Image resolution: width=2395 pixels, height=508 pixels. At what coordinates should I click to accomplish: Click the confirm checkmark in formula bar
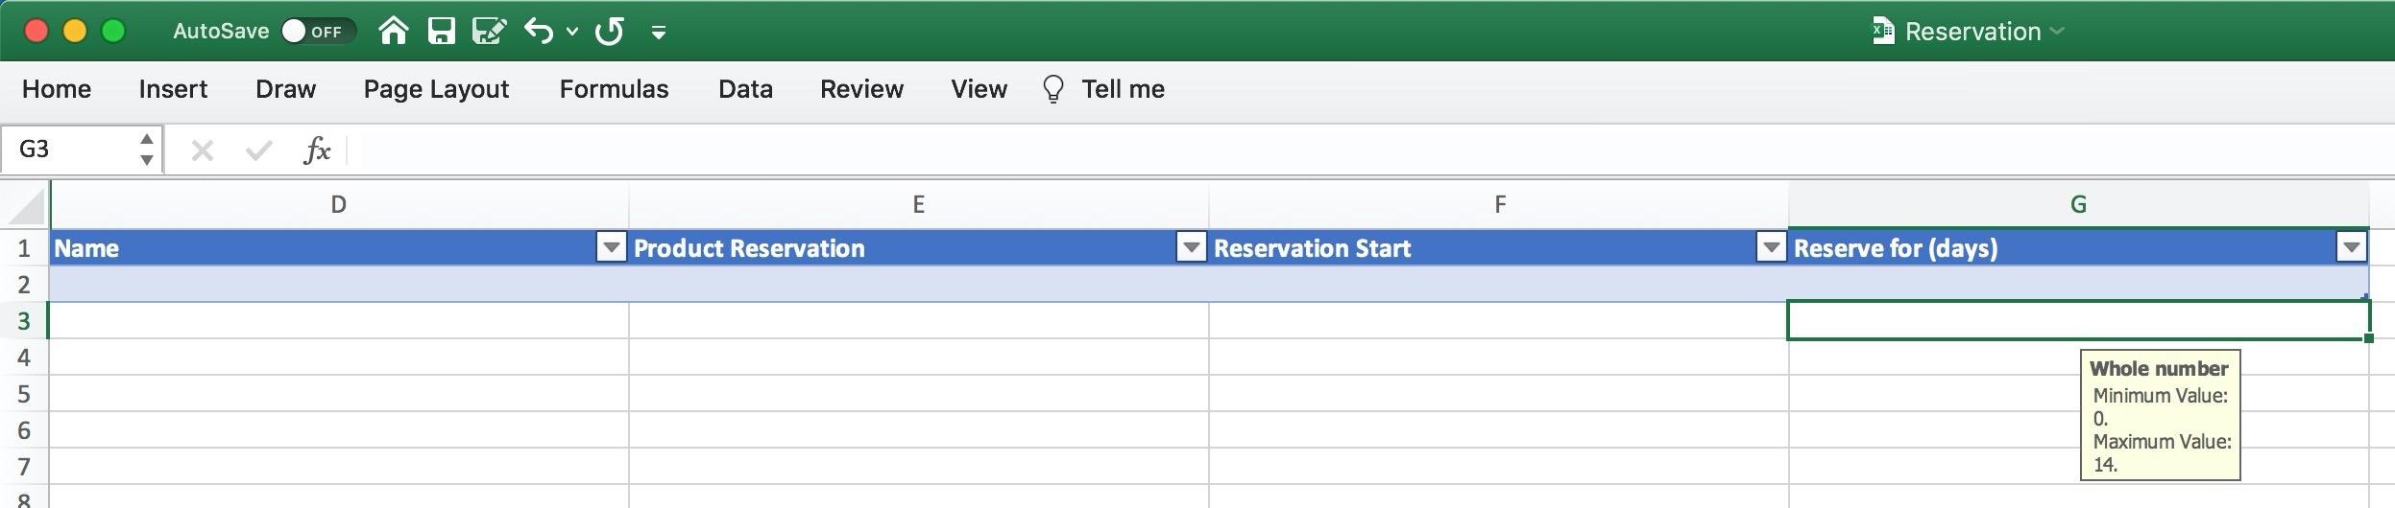(258, 150)
